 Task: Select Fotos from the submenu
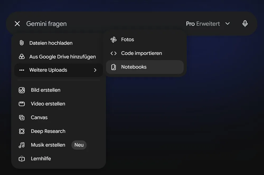point(145,40)
